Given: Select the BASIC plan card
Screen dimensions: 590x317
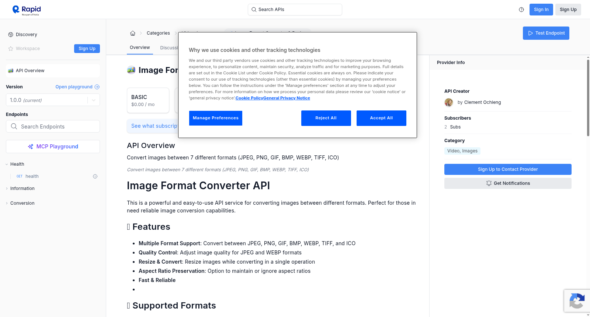Looking at the screenshot, I should [x=148, y=100].
